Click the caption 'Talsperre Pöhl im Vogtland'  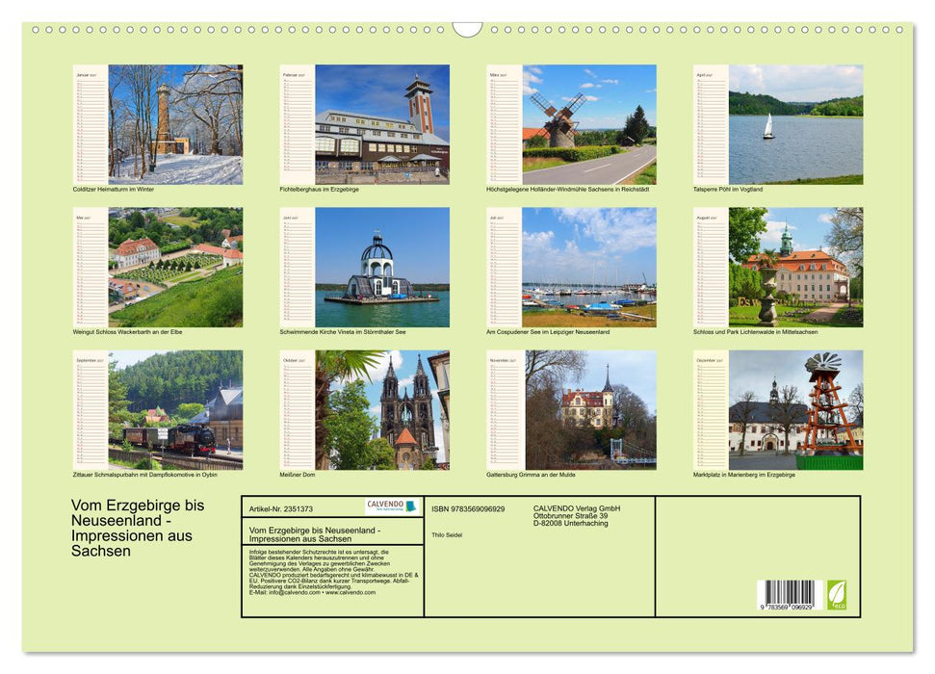727,189
